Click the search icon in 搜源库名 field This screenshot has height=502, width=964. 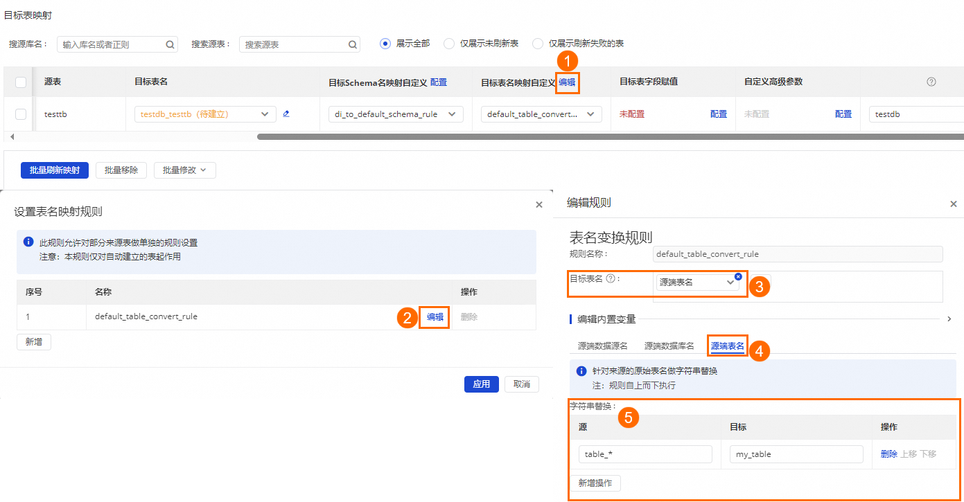click(x=170, y=44)
